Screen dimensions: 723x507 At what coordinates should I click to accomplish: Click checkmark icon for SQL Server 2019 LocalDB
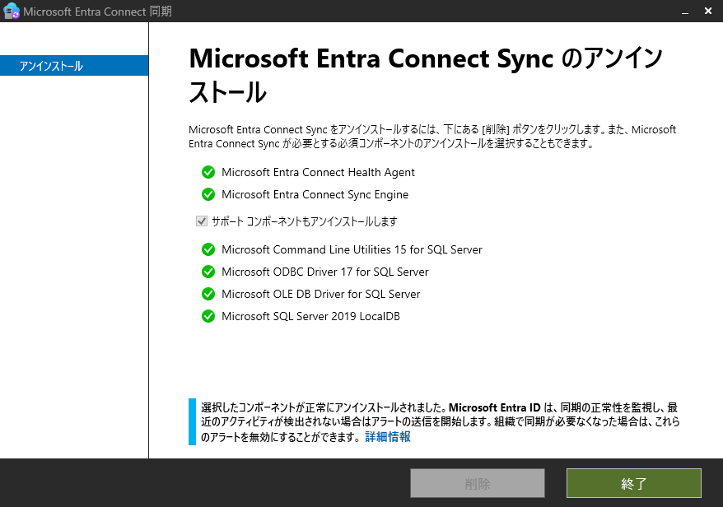click(x=208, y=316)
